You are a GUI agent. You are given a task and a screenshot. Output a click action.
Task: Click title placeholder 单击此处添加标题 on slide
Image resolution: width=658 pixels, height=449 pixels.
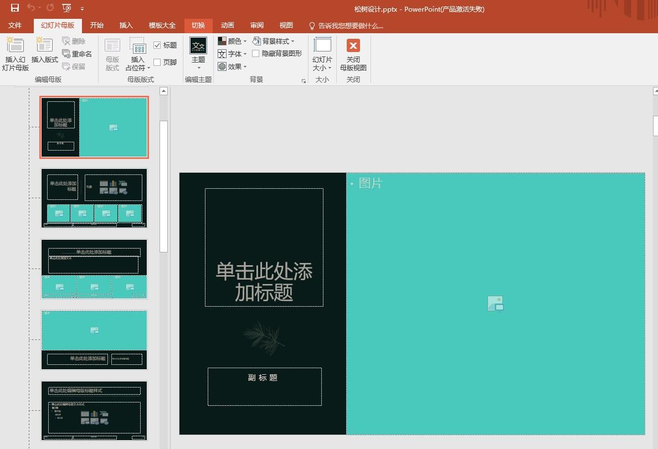pos(264,247)
